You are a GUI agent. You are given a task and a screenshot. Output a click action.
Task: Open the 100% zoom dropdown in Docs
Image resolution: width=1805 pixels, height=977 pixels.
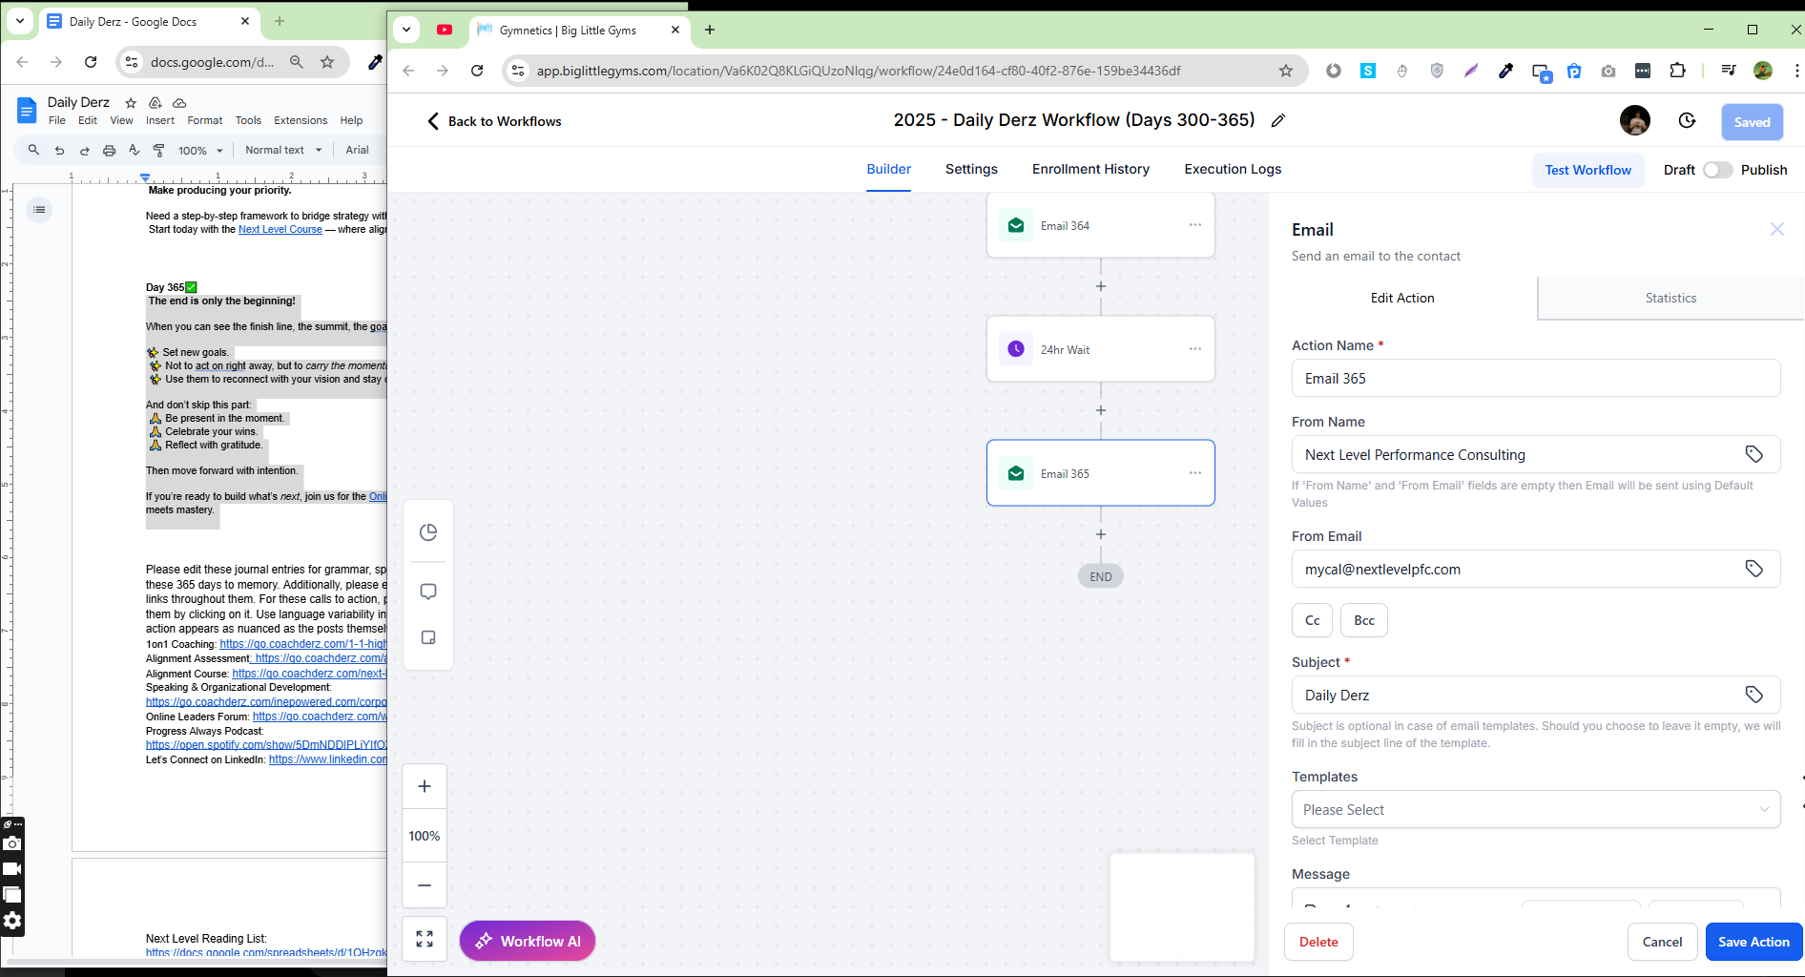[200, 151]
